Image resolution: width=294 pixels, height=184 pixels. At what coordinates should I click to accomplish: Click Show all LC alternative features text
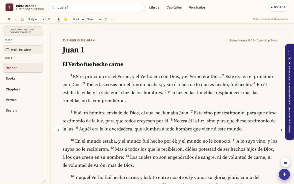[x=289, y=99]
